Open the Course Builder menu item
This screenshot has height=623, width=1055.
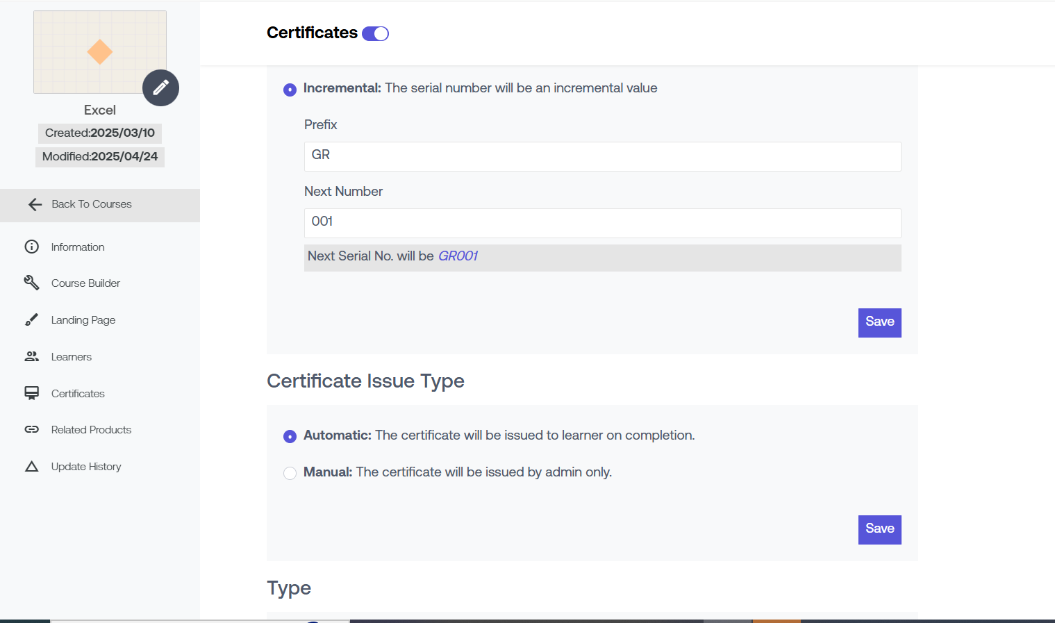85,283
